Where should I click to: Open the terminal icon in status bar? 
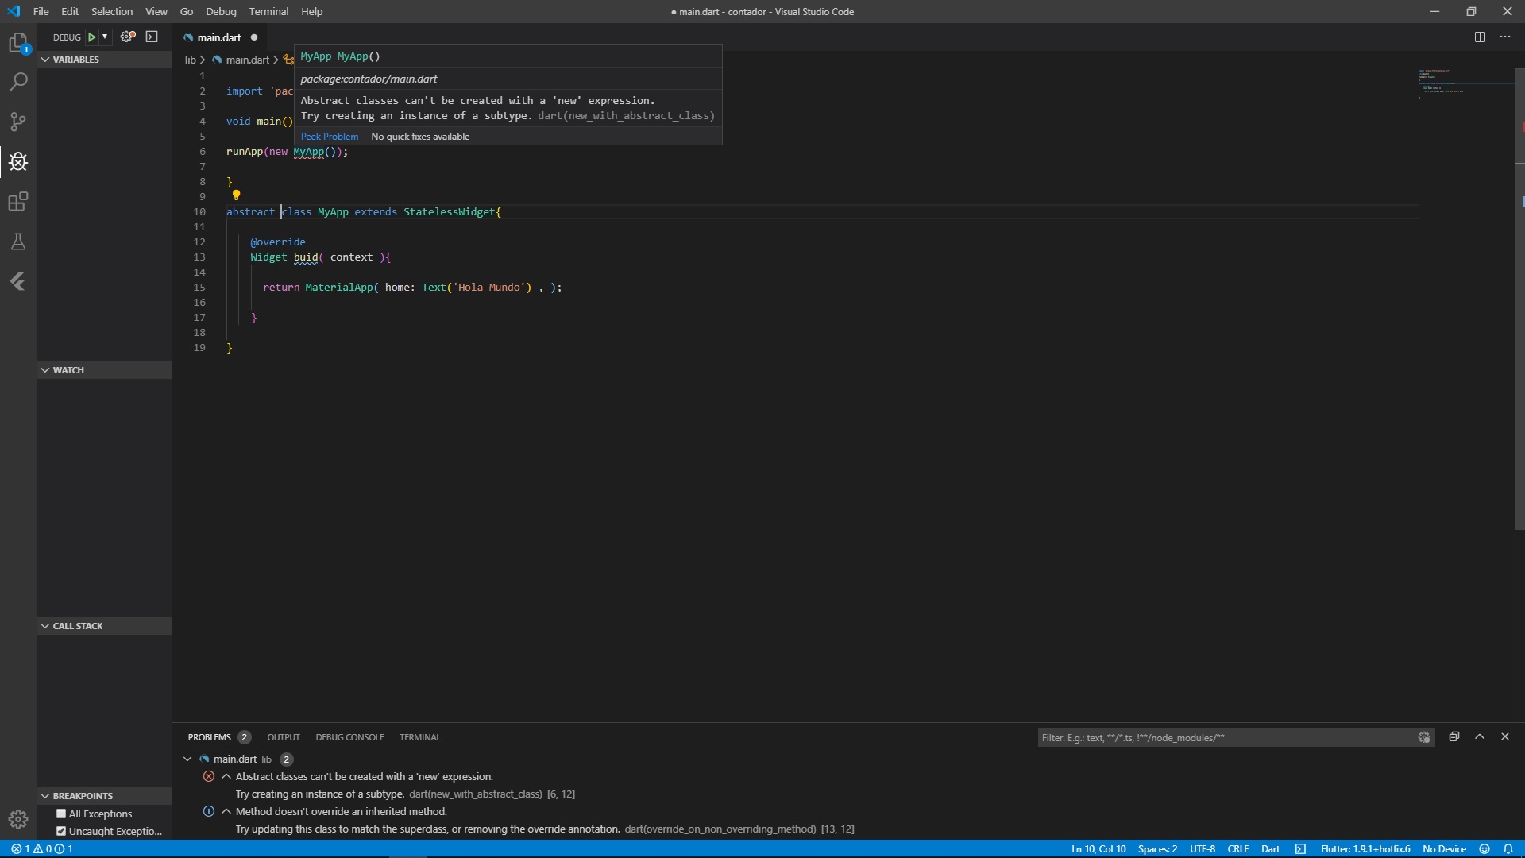point(1300,848)
